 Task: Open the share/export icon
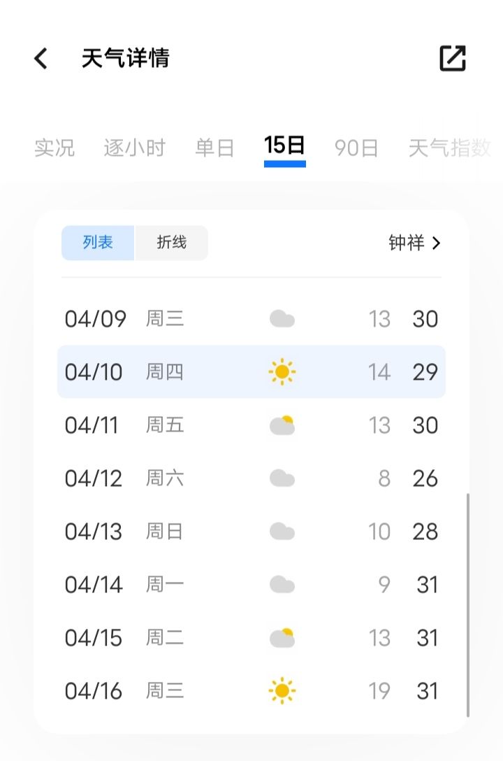click(453, 58)
